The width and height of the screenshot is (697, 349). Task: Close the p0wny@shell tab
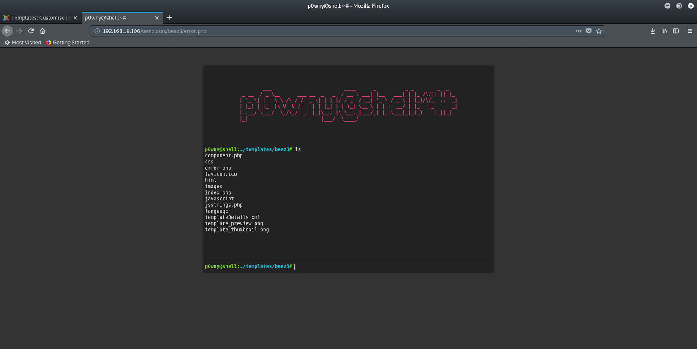pos(157,18)
